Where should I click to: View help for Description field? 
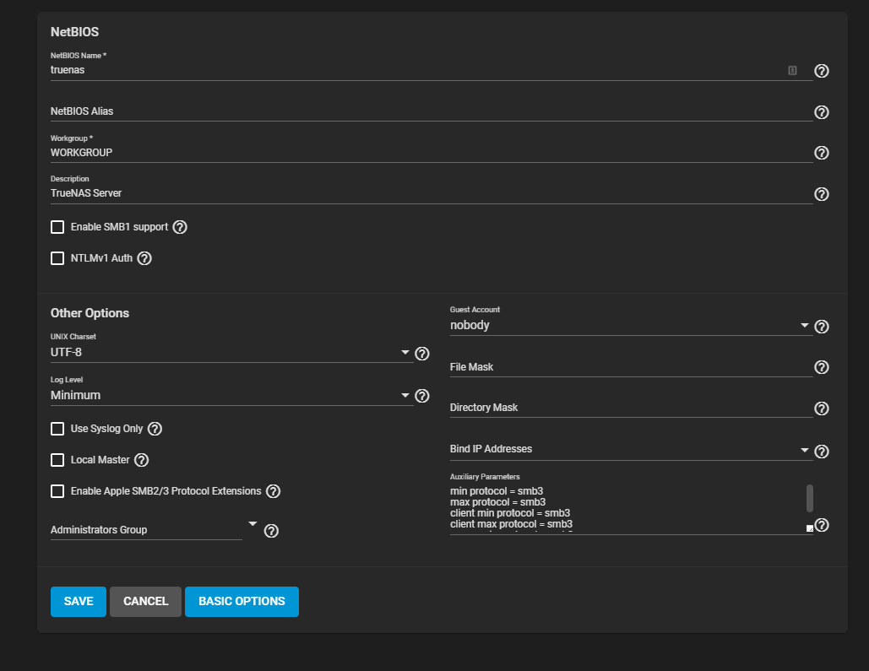[822, 194]
